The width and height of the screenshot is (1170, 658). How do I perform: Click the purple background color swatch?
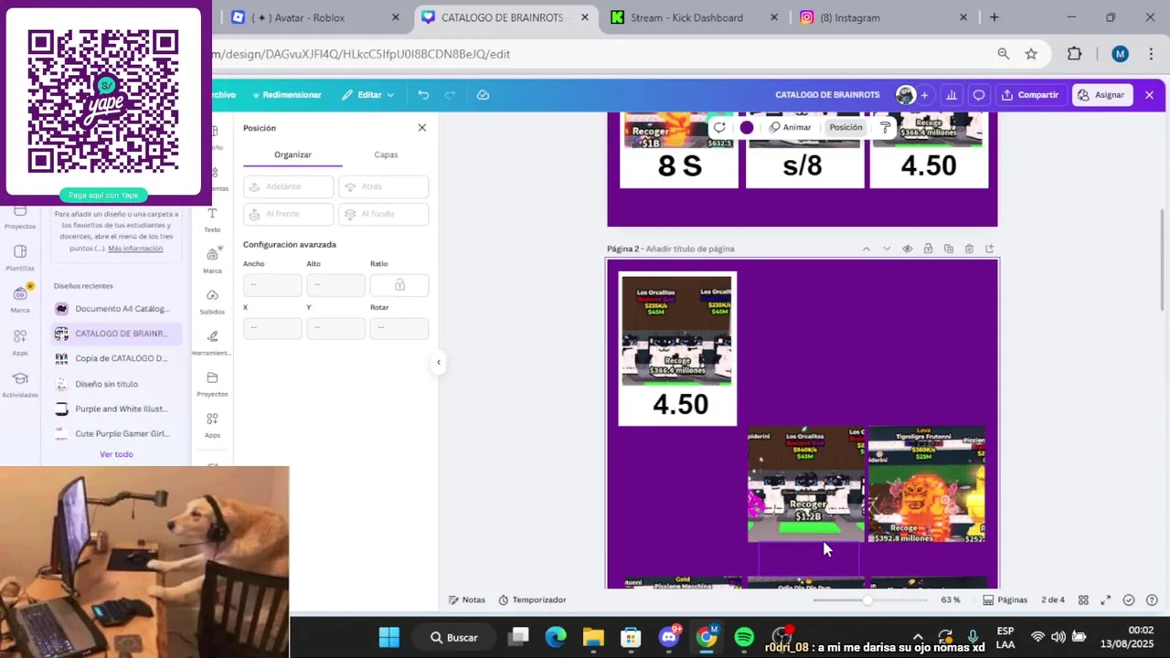747,128
